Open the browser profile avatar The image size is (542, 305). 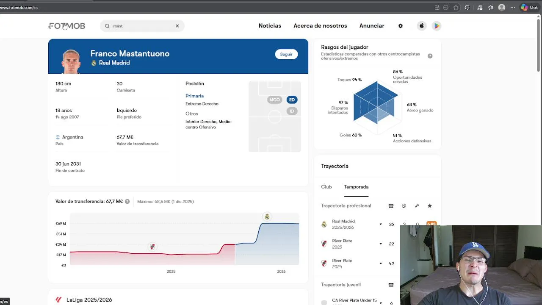click(502, 7)
